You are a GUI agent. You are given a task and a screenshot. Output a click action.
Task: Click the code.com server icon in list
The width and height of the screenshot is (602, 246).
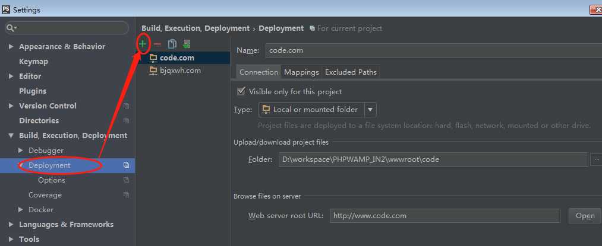[153, 58]
